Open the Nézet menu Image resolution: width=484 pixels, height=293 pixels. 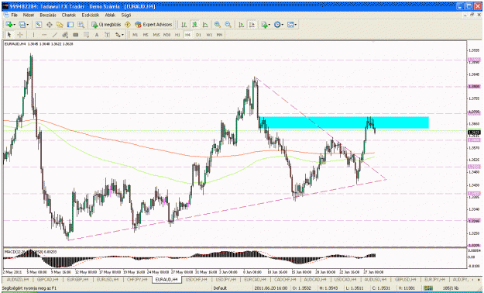coord(29,15)
